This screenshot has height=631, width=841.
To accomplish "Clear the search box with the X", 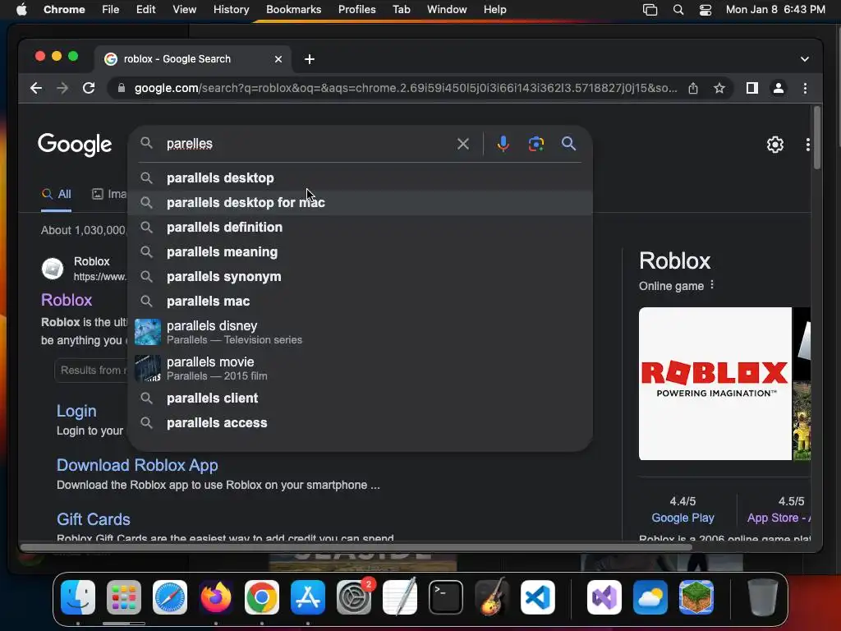I will click(x=463, y=144).
